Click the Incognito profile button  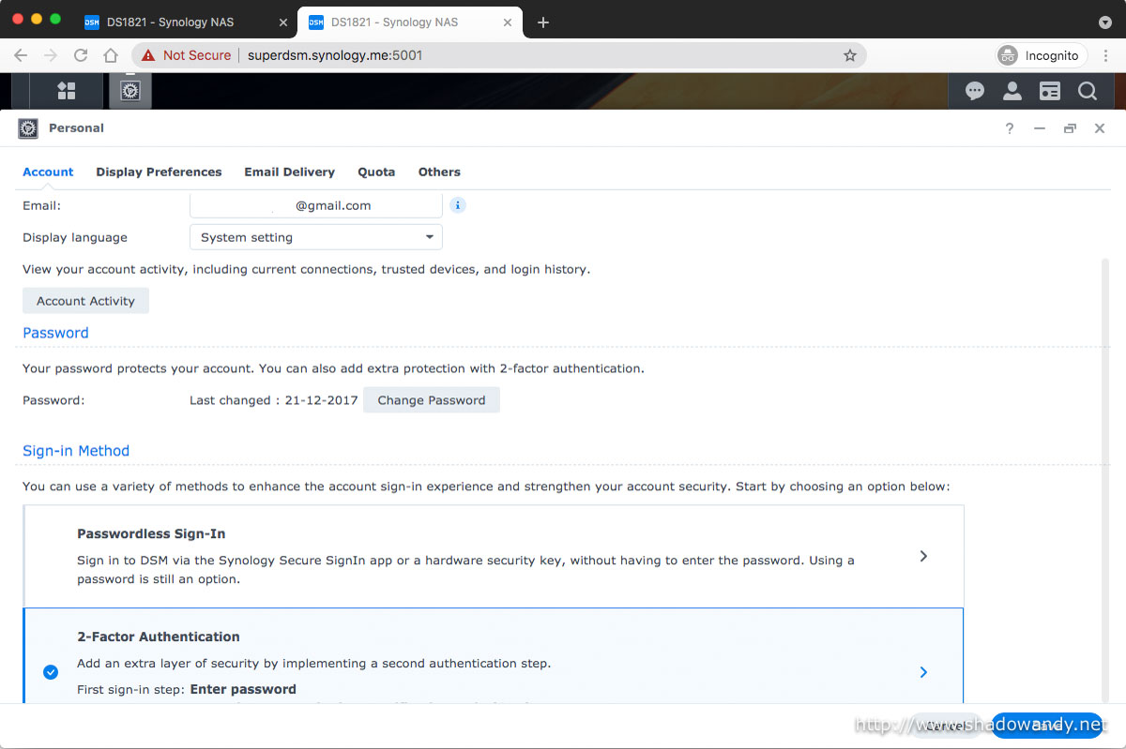[x=1041, y=55]
